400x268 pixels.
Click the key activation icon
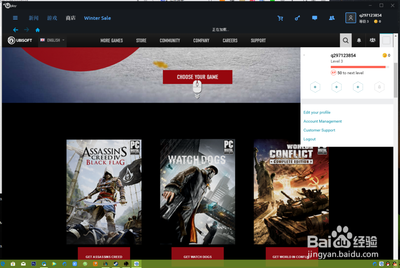297,18
